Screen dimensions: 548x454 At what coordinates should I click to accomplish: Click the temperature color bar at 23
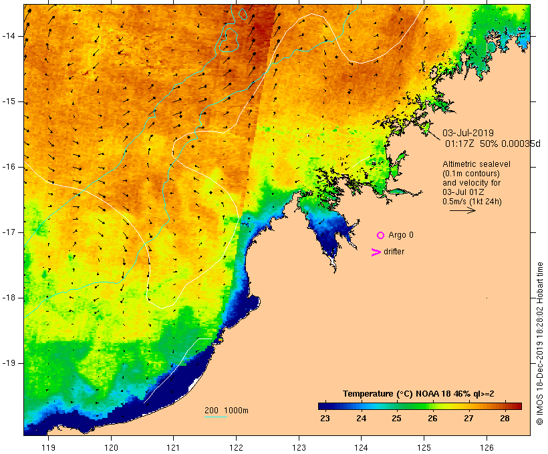click(325, 406)
